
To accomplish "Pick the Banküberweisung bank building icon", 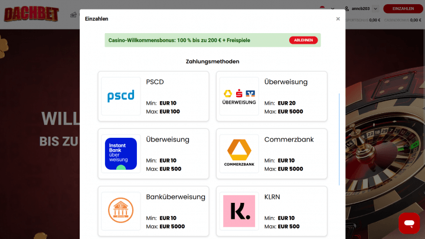I will tap(121, 211).
